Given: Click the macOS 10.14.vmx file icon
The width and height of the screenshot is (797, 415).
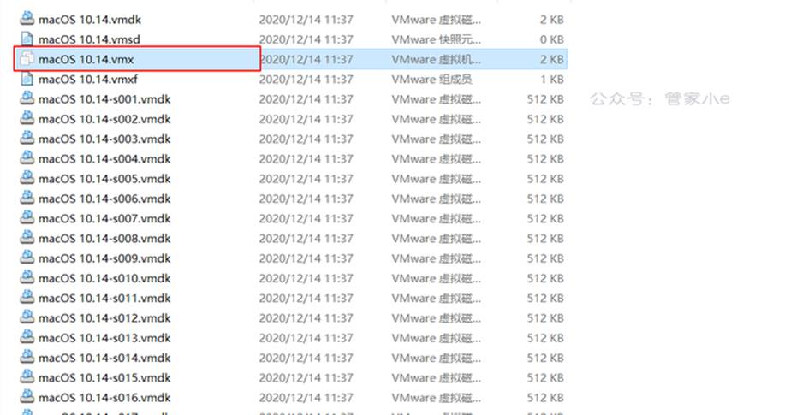Looking at the screenshot, I should [27, 58].
